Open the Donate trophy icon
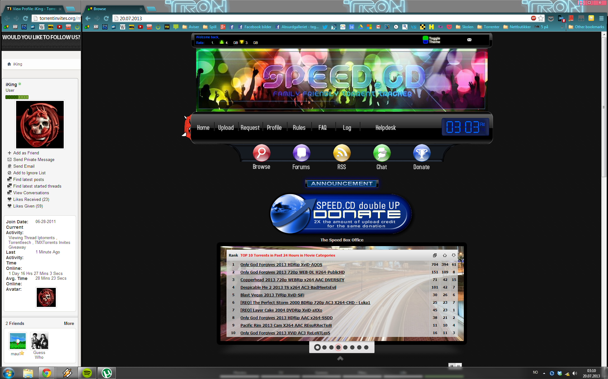 422,153
